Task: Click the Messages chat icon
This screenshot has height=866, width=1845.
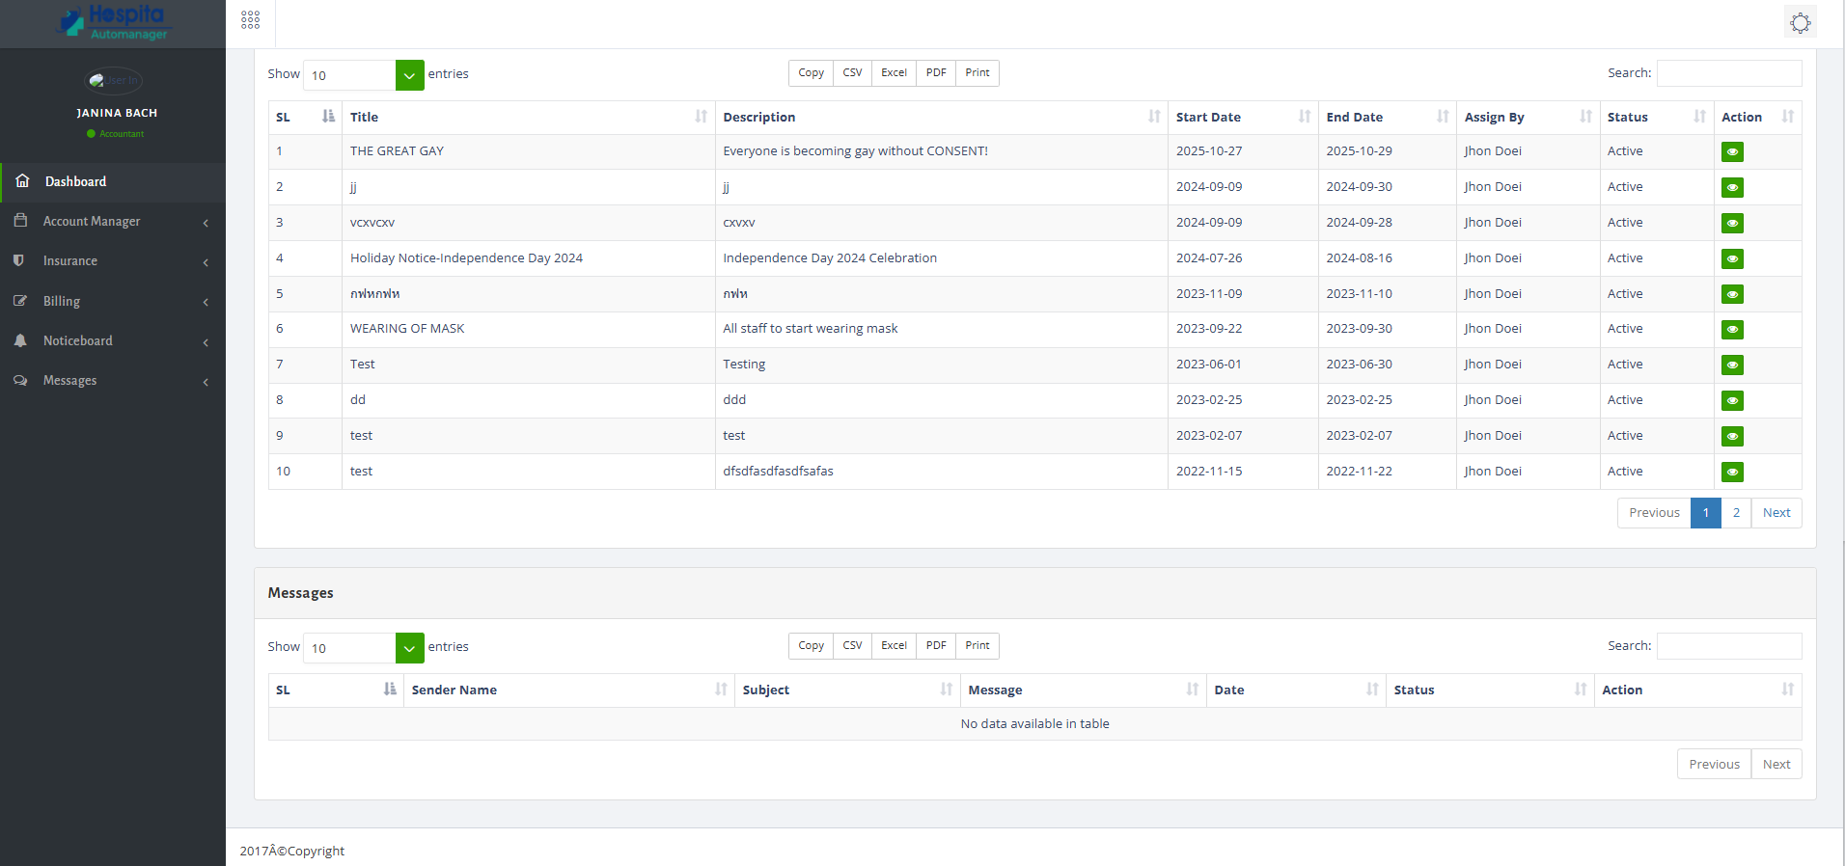Action: click(20, 380)
